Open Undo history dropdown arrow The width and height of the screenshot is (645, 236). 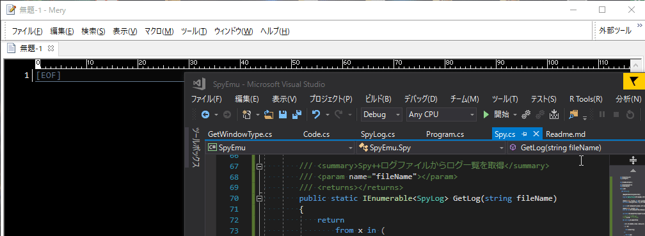327,115
